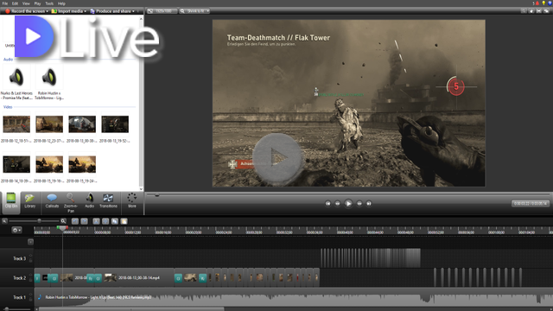
Task: Click Paste icon on timeline toolbar
Action: click(124, 221)
